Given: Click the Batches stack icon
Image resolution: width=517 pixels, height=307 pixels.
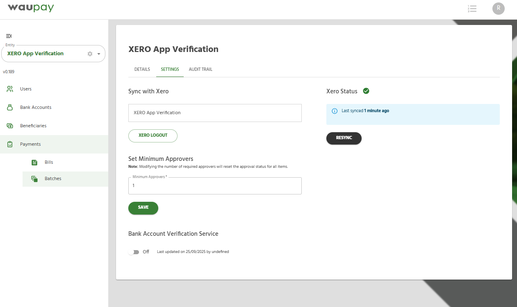Looking at the screenshot, I should 34,179.
